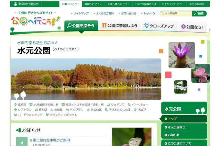Open the 水上バスで行こう！ tab
220x146 pixels.
click(x=173, y=4)
